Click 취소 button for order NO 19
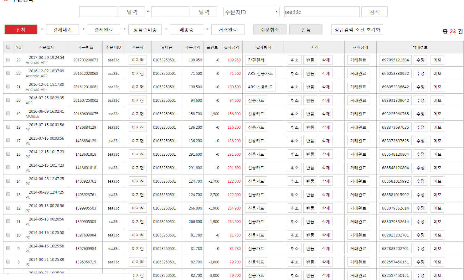This screenshot has height=280, width=464. [x=295, y=114]
